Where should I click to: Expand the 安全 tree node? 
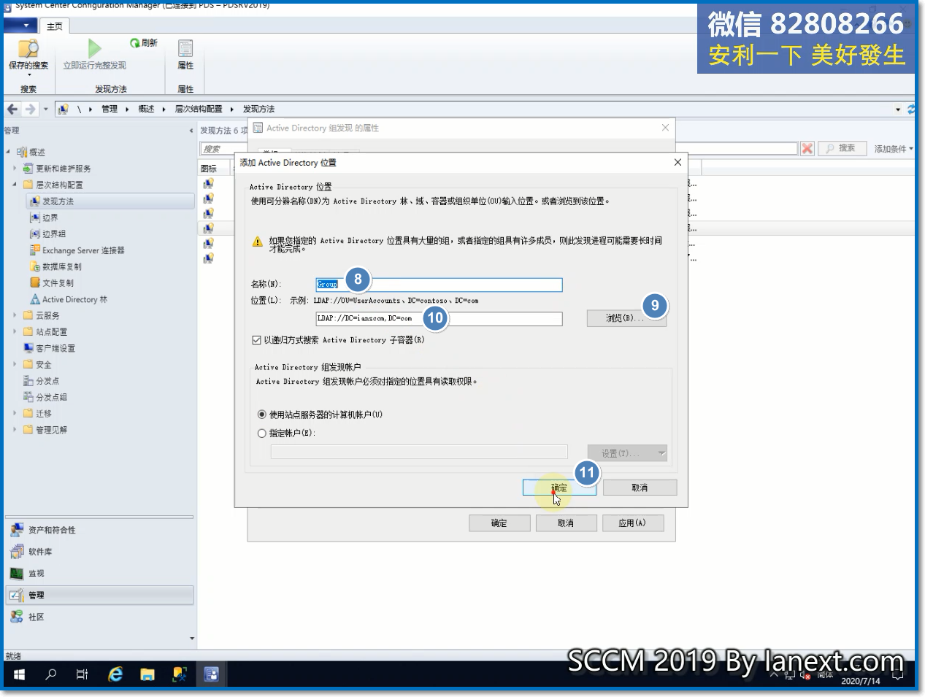[x=15, y=364]
